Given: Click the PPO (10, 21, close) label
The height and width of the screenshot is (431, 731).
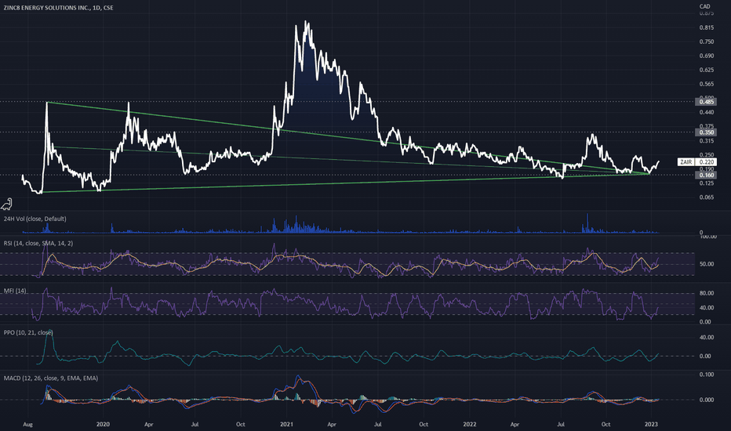Looking at the screenshot, I should (x=28, y=333).
